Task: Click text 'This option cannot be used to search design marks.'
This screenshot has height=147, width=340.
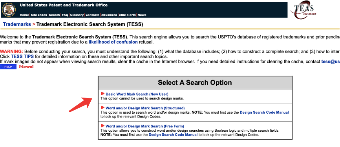Action: (x=142, y=98)
